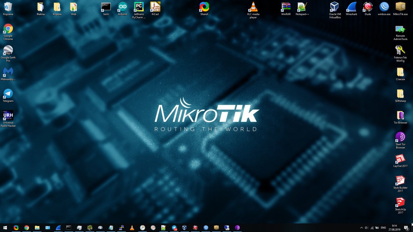Launch KiCad from the desktop

click(155, 9)
